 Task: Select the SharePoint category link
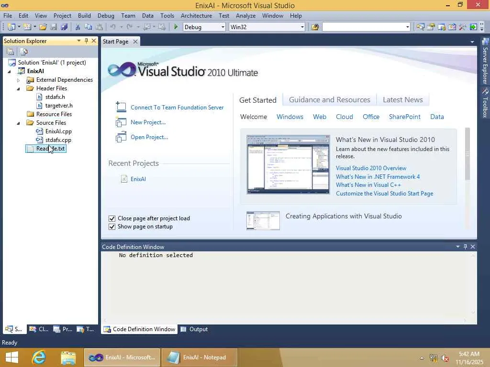404,117
